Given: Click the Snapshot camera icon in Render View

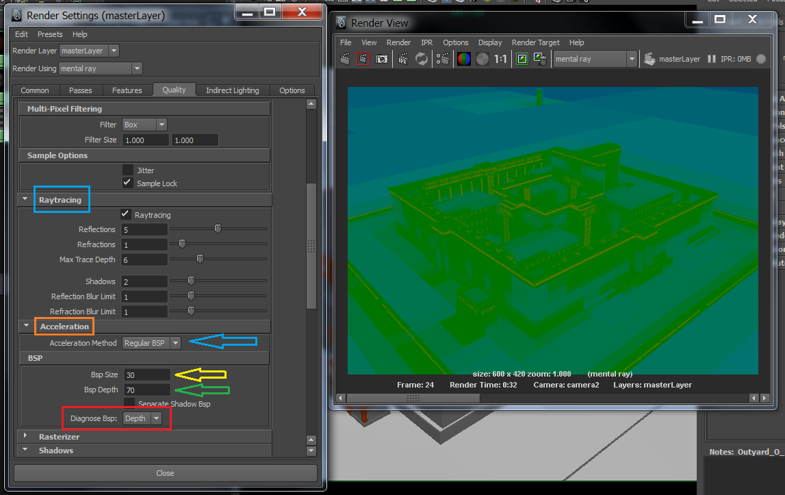Looking at the screenshot, I should [381, 59].
